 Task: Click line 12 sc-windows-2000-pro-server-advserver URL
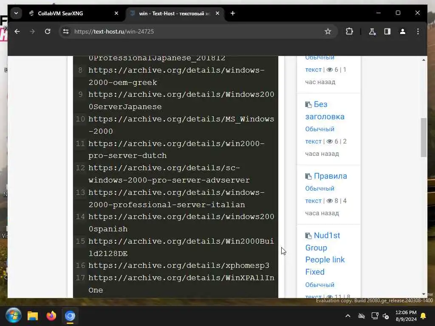[169, 174]
